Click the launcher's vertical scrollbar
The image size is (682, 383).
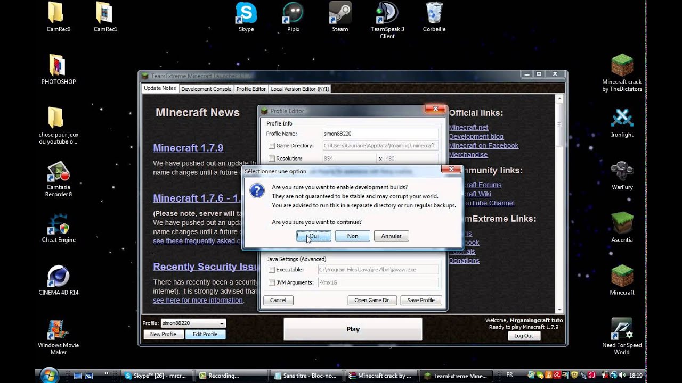[x=559, y=203]
